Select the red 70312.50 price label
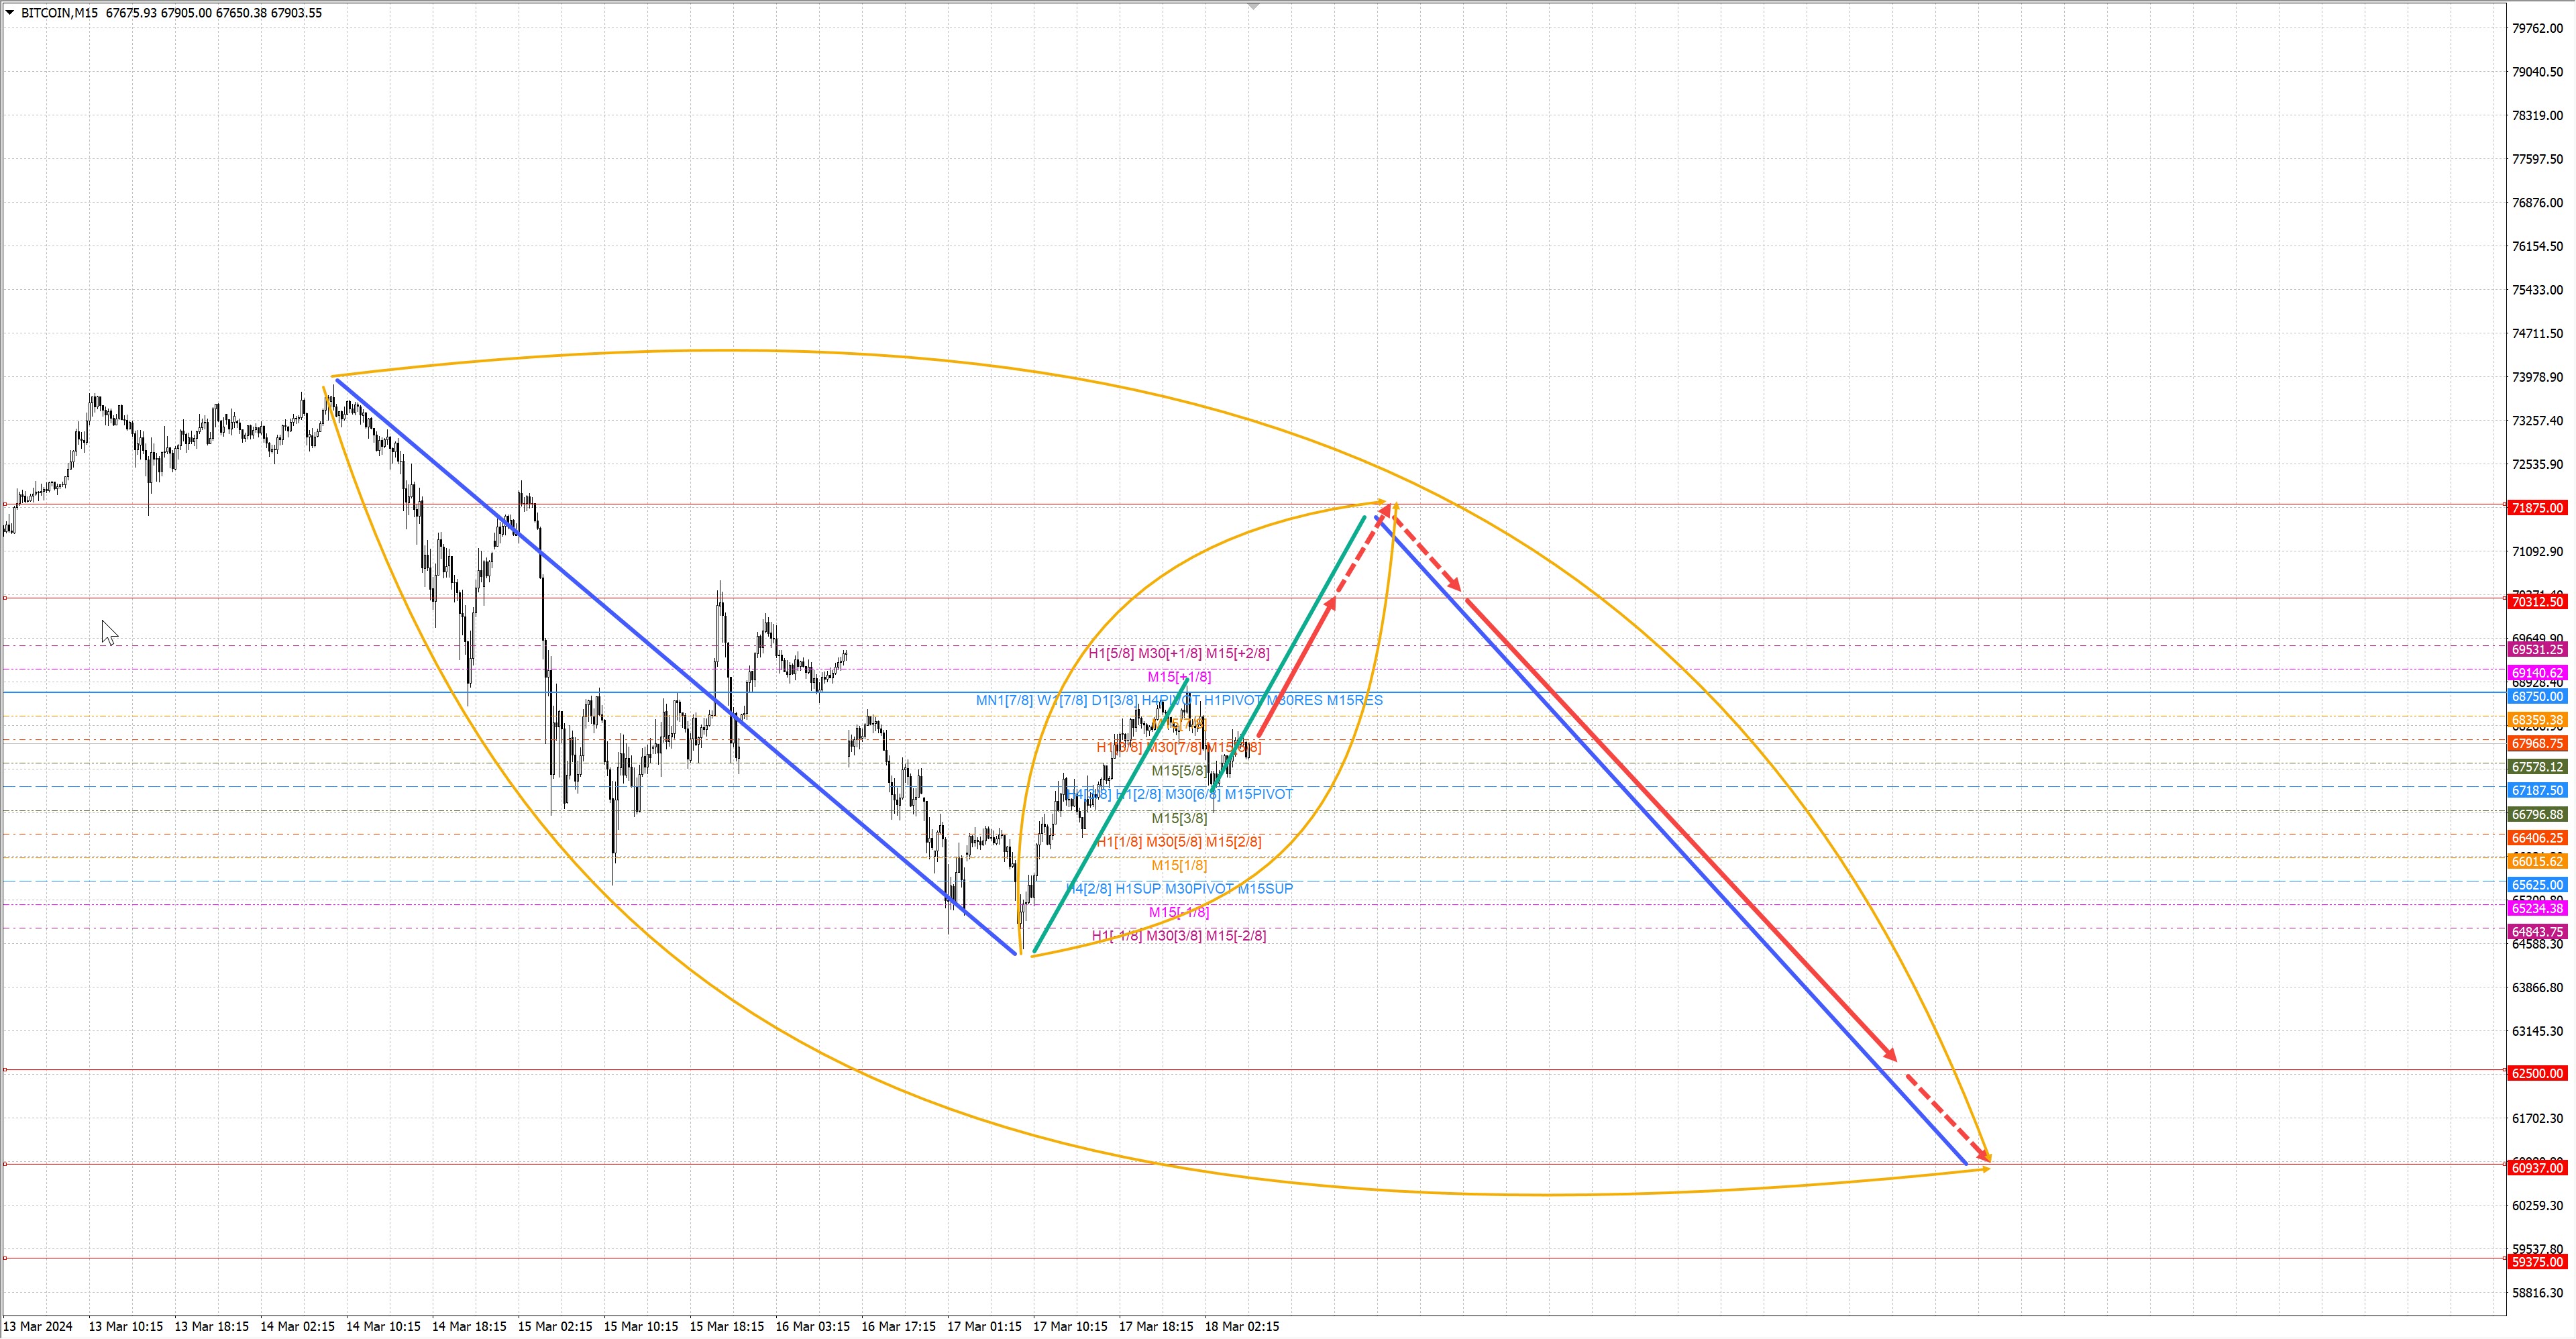2576x1339 pixels. [2538, 602]
